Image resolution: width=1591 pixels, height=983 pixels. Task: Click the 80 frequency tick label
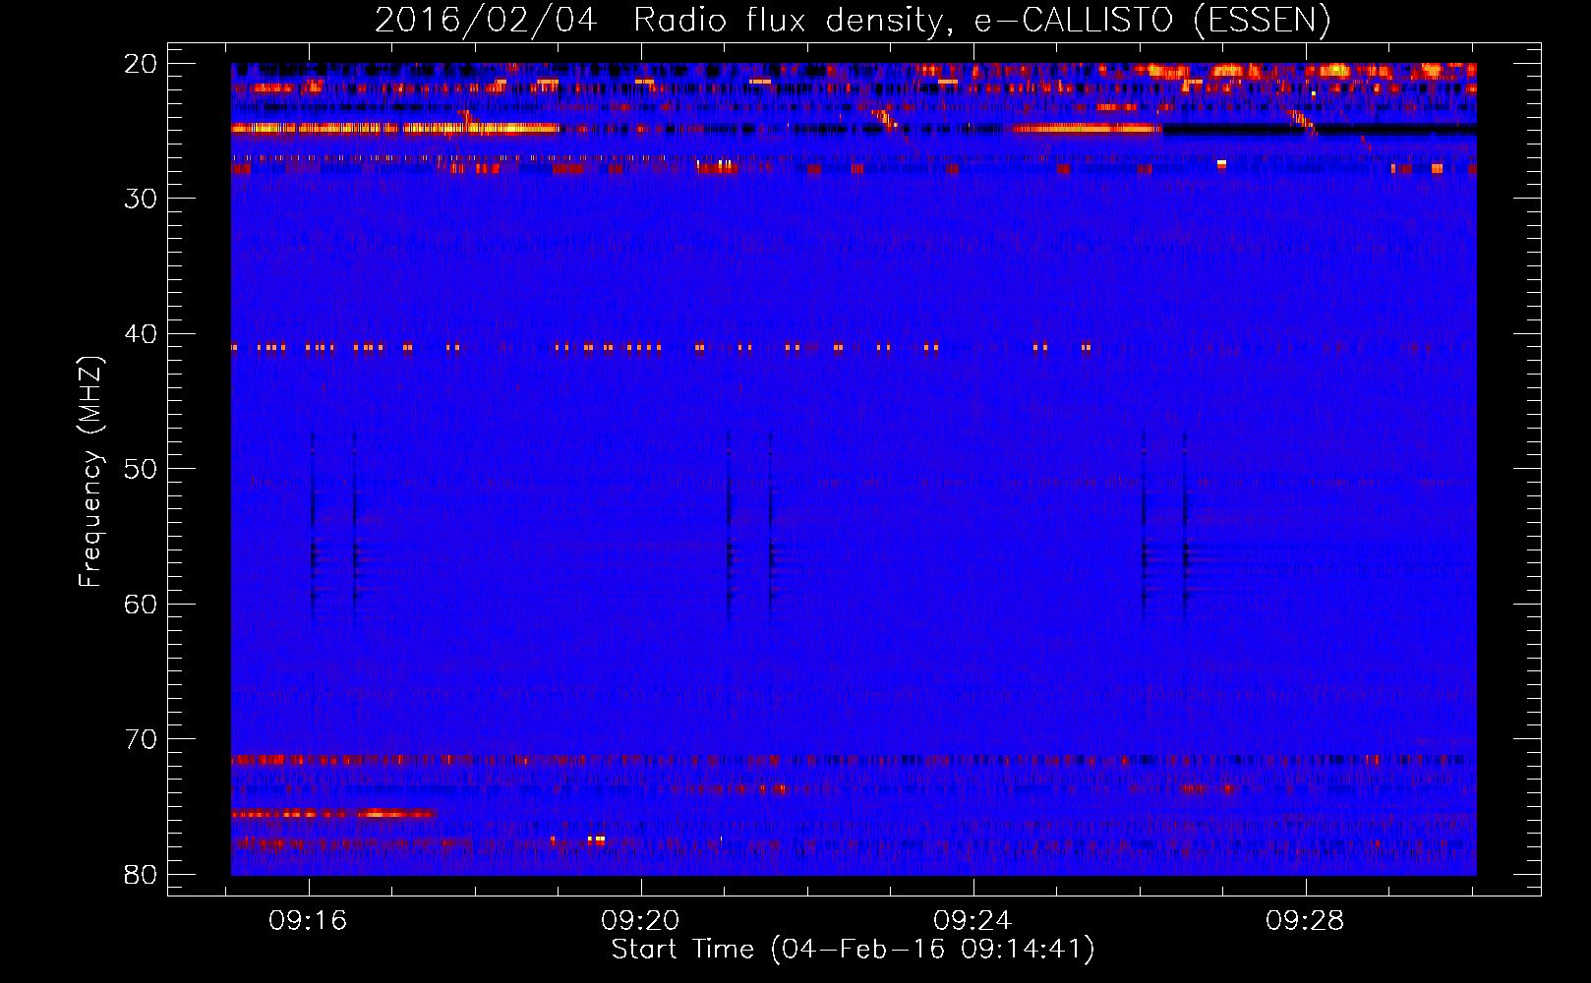141,875
